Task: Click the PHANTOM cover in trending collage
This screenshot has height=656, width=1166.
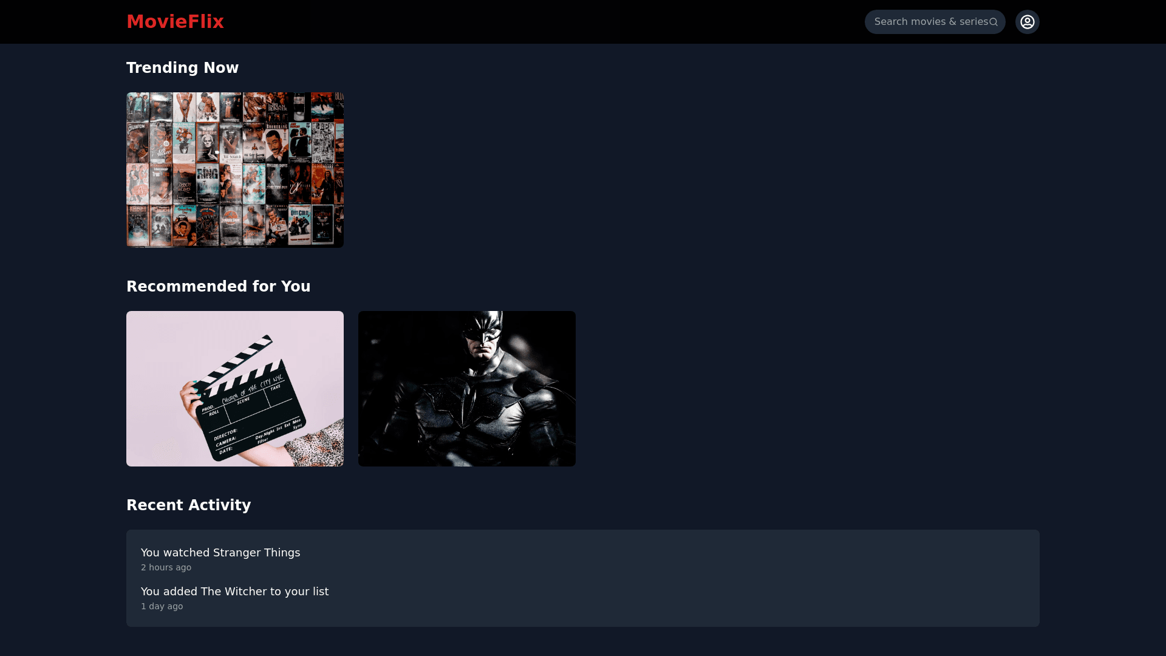Action: [137, 141]
